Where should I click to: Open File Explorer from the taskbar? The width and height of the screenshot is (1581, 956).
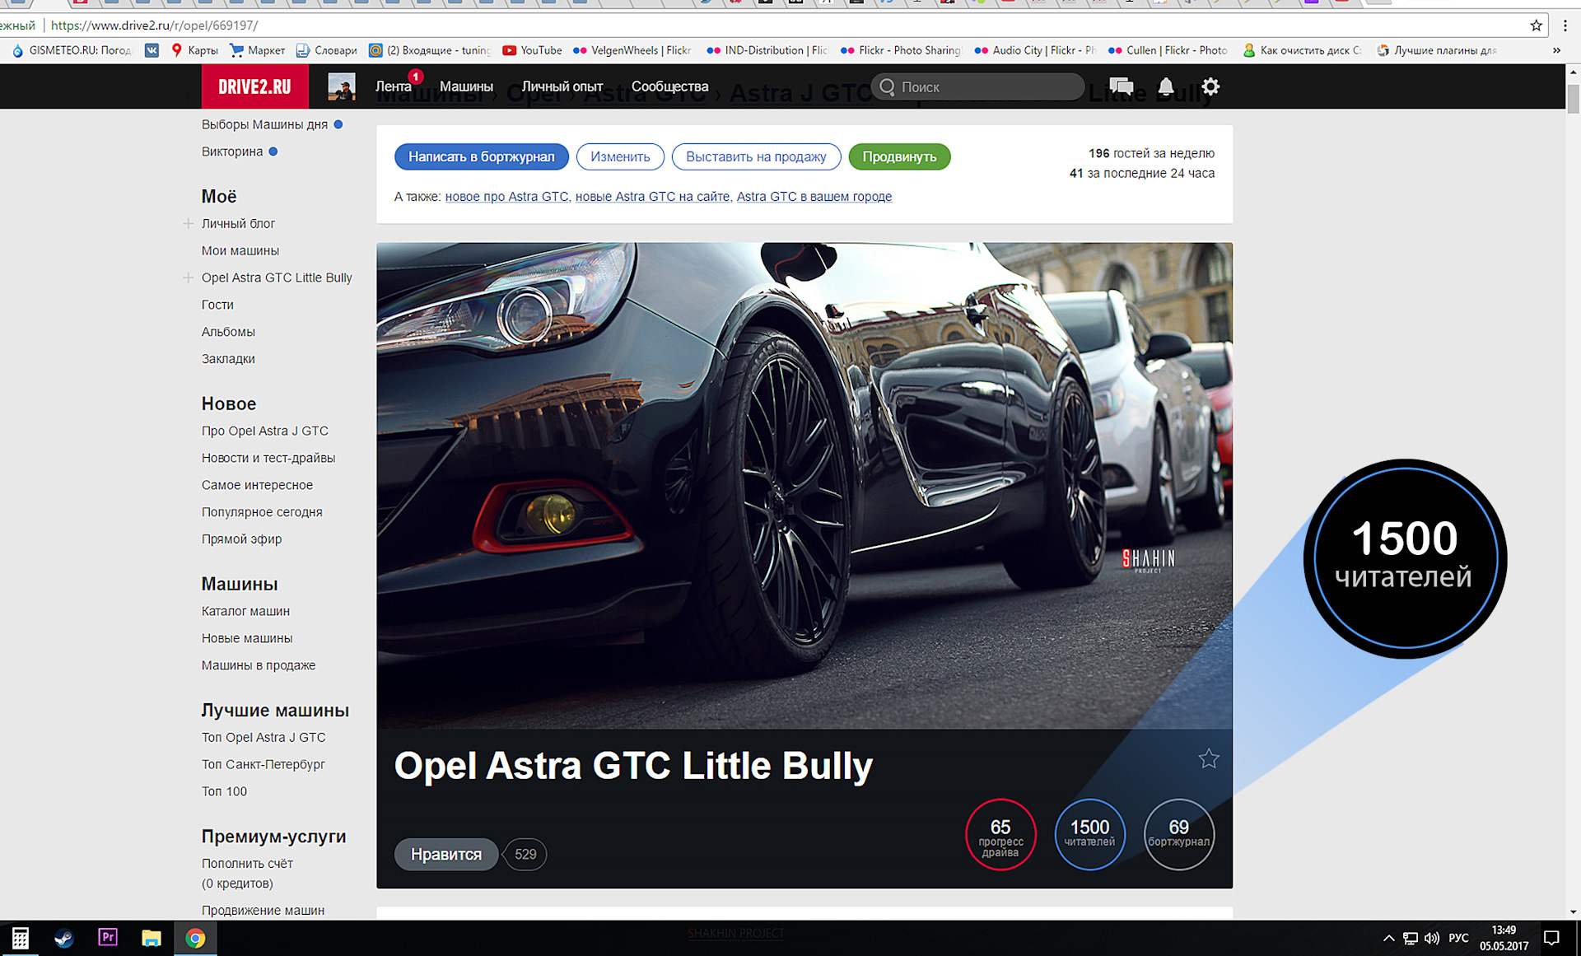click(x=152, y=938)
